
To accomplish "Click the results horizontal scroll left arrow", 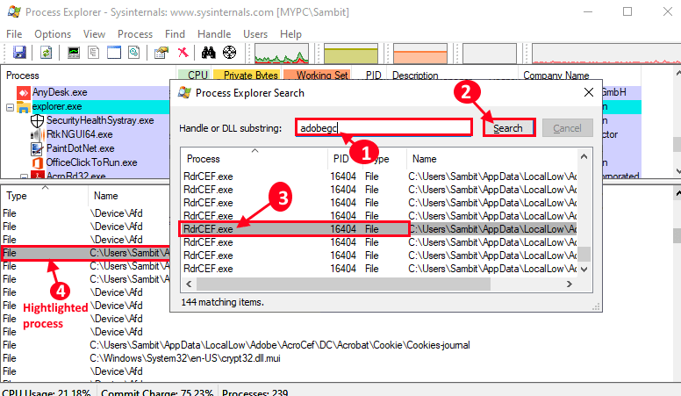I will [x=189, y=284].
